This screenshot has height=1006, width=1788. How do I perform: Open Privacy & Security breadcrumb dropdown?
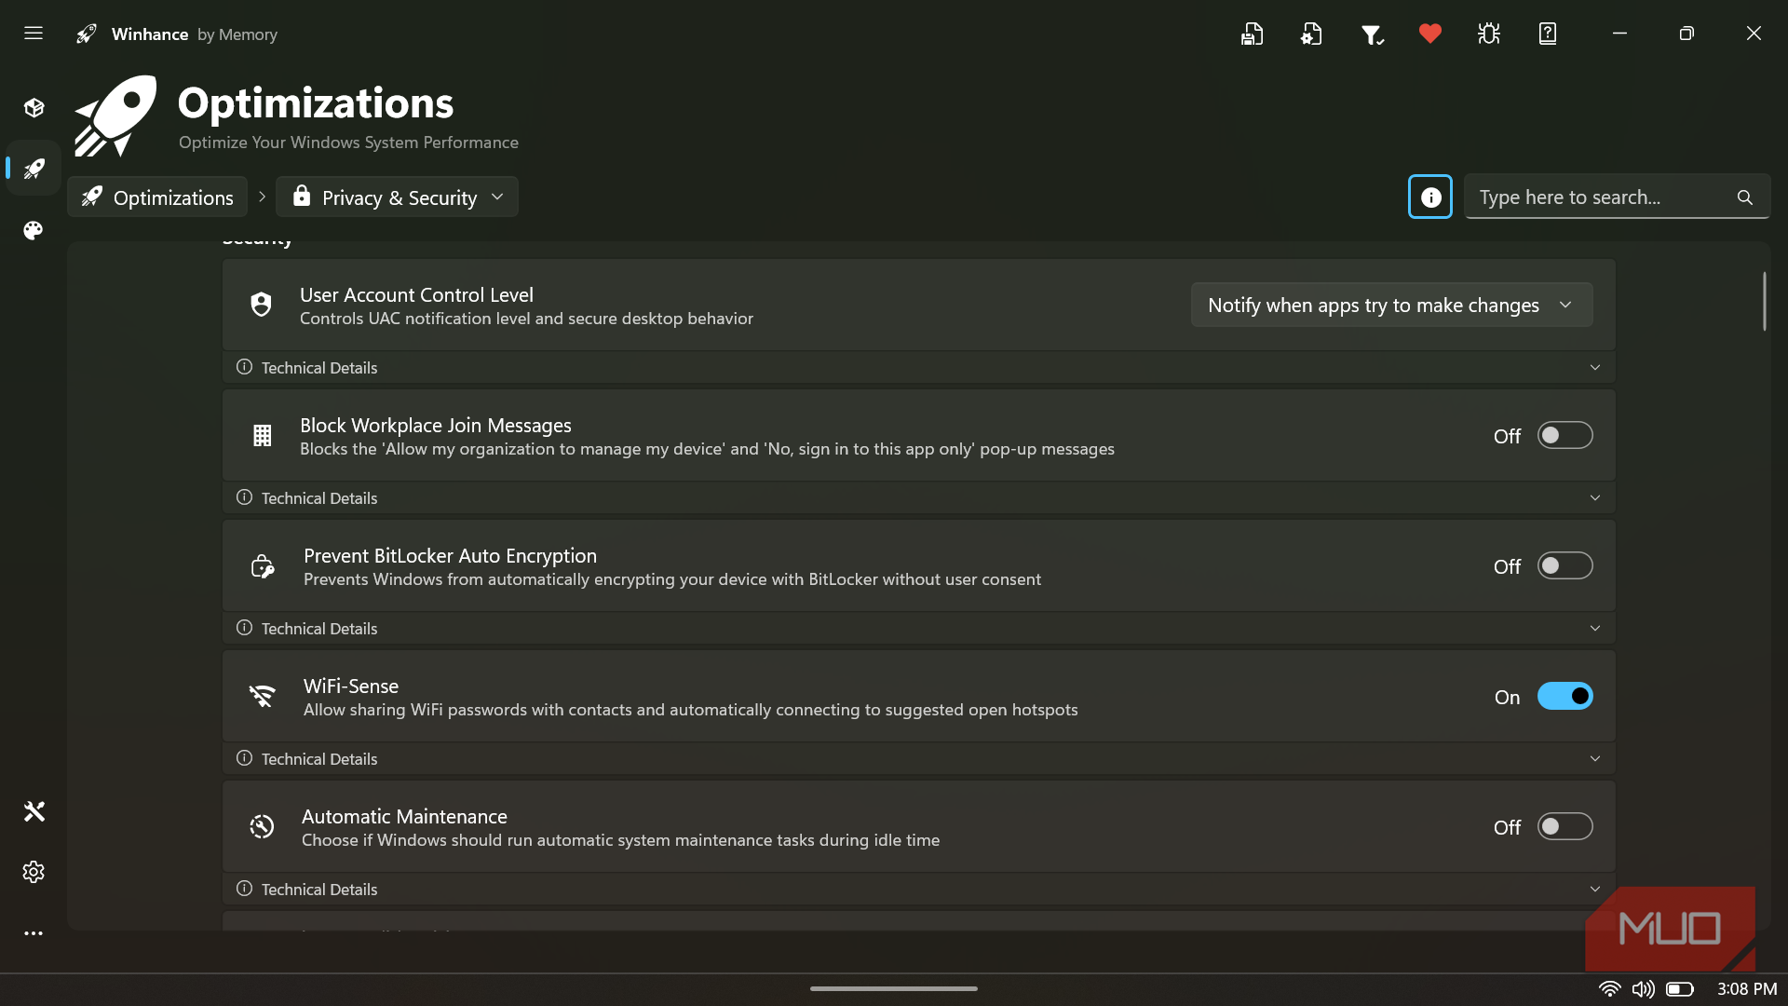398,197
